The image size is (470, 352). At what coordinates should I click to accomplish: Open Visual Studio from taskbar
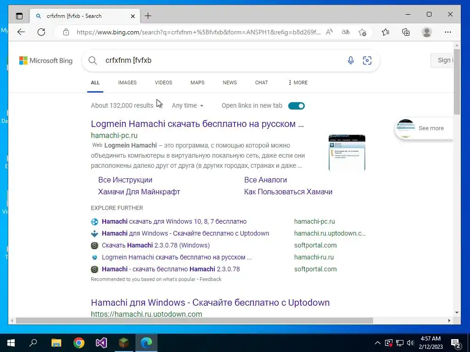[x=101, y=343]
